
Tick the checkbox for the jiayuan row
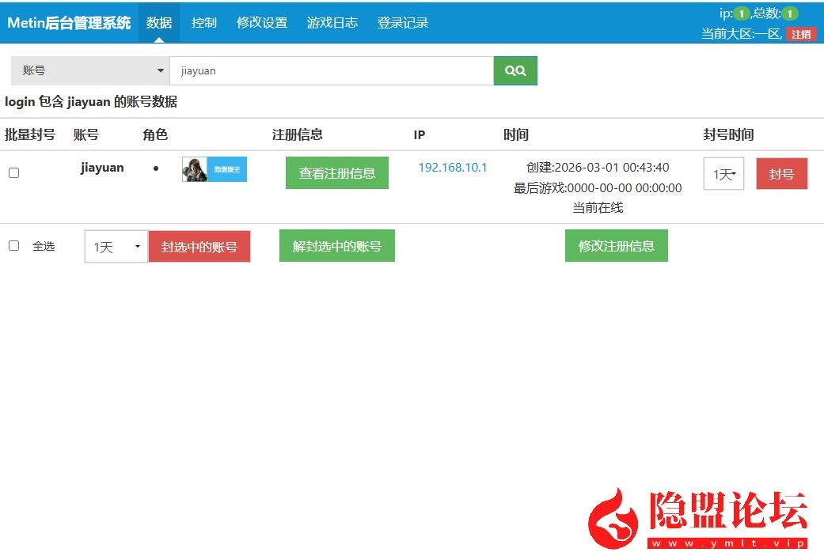[x=13, y=172]
